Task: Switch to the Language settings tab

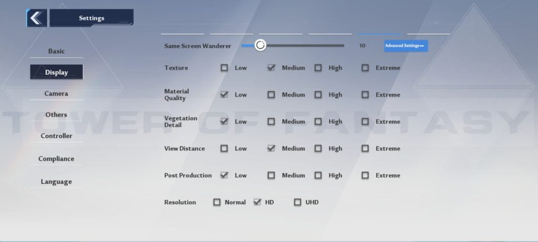Action: (x=56, y=182)
